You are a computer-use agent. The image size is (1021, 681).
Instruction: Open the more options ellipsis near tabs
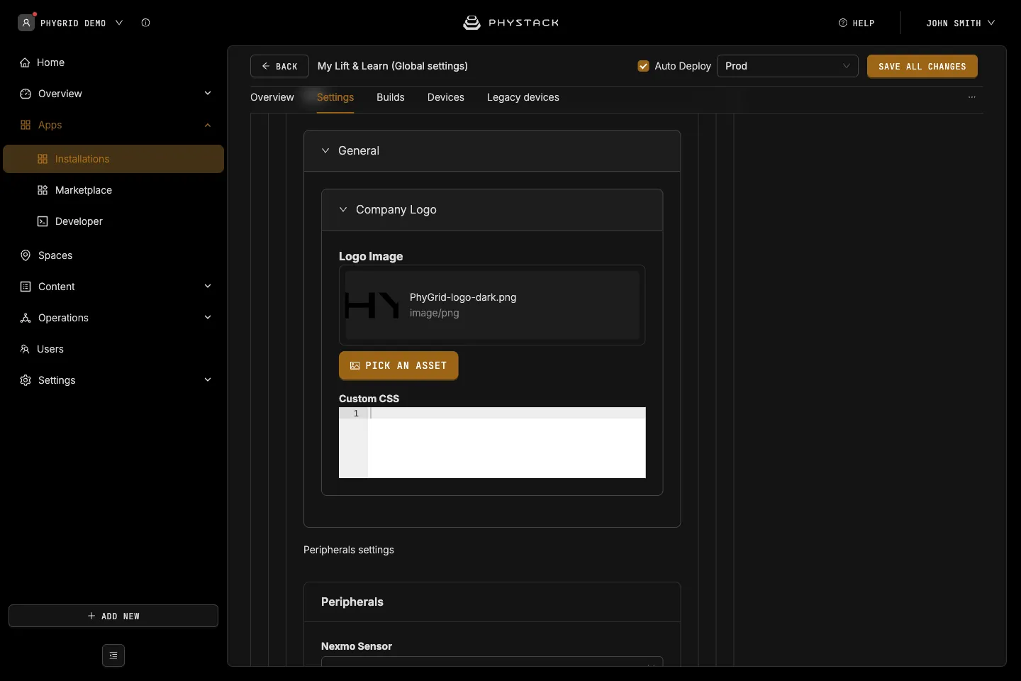click(972, 97)
